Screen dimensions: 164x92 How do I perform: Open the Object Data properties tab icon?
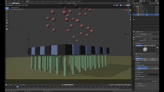coord(134,56)
